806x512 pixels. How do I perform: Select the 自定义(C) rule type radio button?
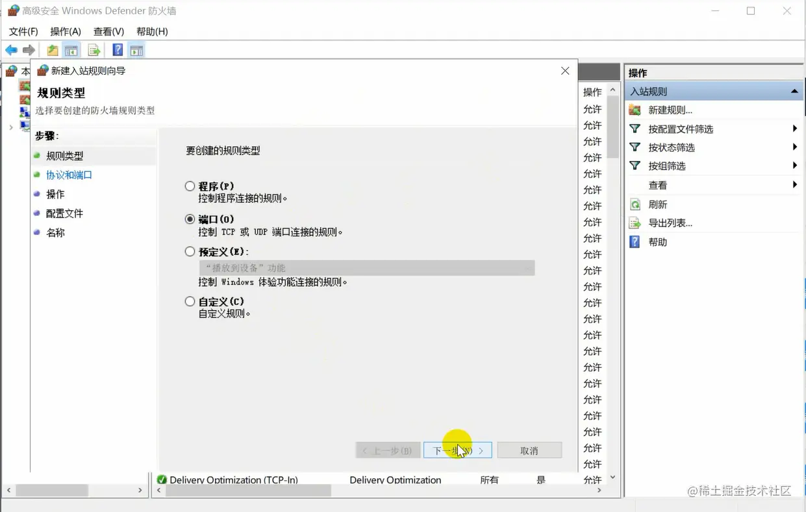click(190, 301)
